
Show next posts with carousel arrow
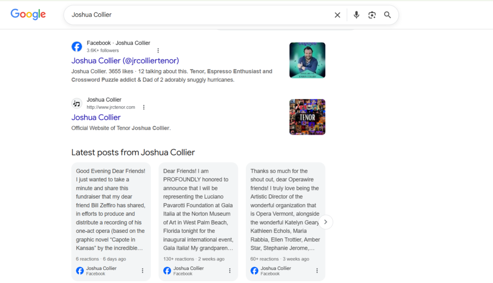tap(326, 222)
